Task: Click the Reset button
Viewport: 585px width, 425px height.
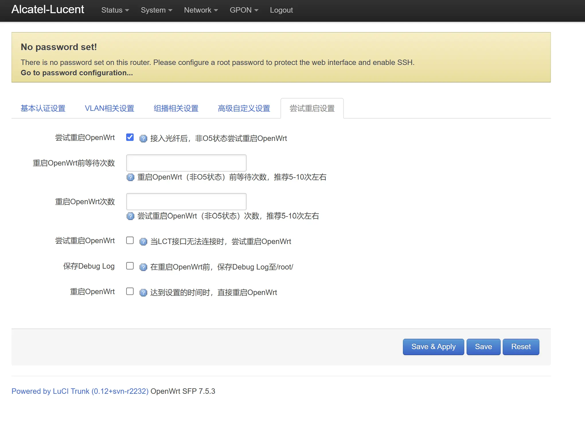Action: pyautogui.click(x=521, y=347)
